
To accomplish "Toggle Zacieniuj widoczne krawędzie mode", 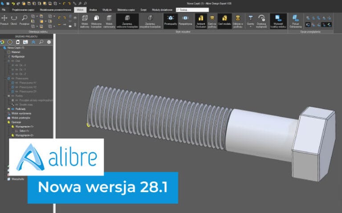I will pos(127,21).
